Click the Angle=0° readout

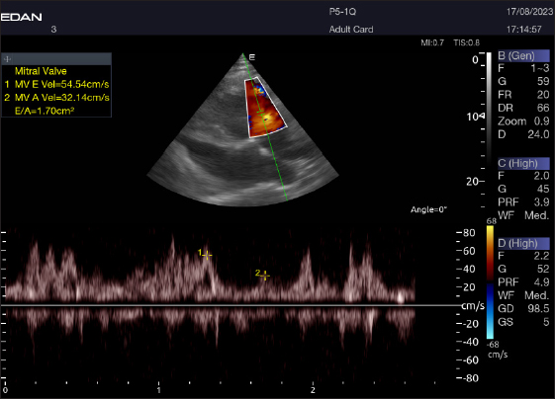point(428,210)
